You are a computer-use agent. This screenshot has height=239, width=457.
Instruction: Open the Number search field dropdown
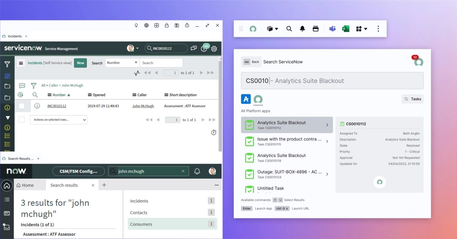click(x=122, y=62)
